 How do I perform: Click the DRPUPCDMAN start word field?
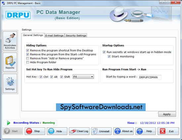(x=150, y=77)
